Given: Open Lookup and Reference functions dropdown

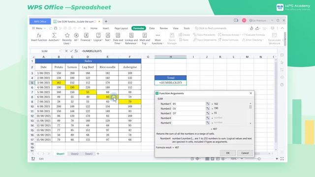Looking at the screenshot, I should (131, 38).
